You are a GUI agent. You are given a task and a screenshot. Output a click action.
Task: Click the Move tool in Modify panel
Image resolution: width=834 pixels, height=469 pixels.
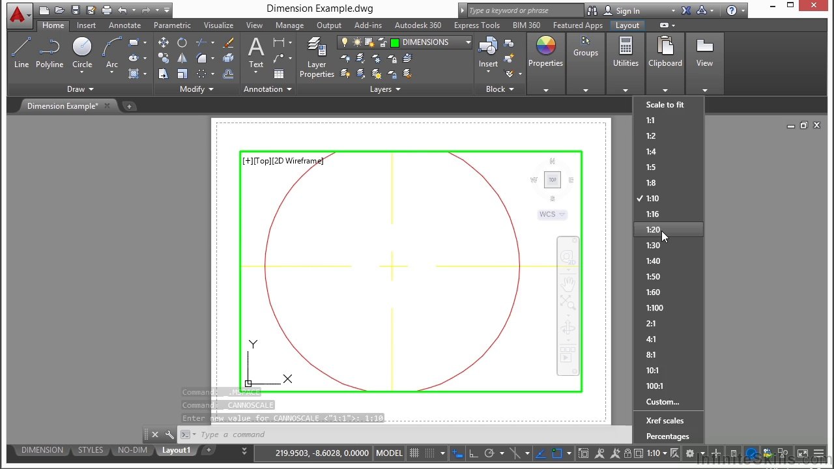pyautogui.click(x=164, y=42)
